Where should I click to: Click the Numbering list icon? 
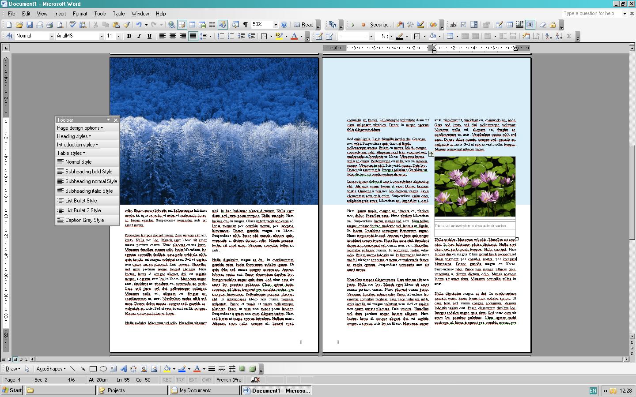click(221, 36)
